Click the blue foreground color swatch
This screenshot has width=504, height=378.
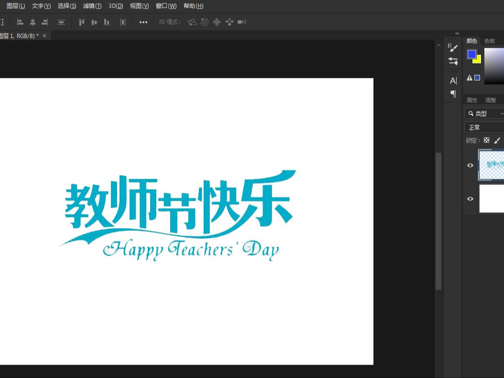click(x=473, y=54)
